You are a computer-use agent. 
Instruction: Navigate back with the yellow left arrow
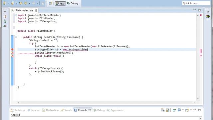tap(26, 3)
